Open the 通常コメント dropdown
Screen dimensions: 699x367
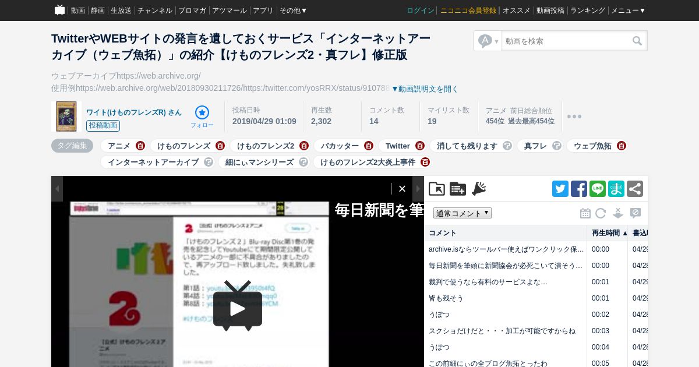pos(463,213)
